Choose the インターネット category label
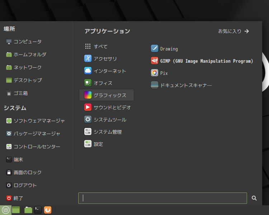This screenshot has width=269, height=215. pyautogui.click(x=110, y=71)
